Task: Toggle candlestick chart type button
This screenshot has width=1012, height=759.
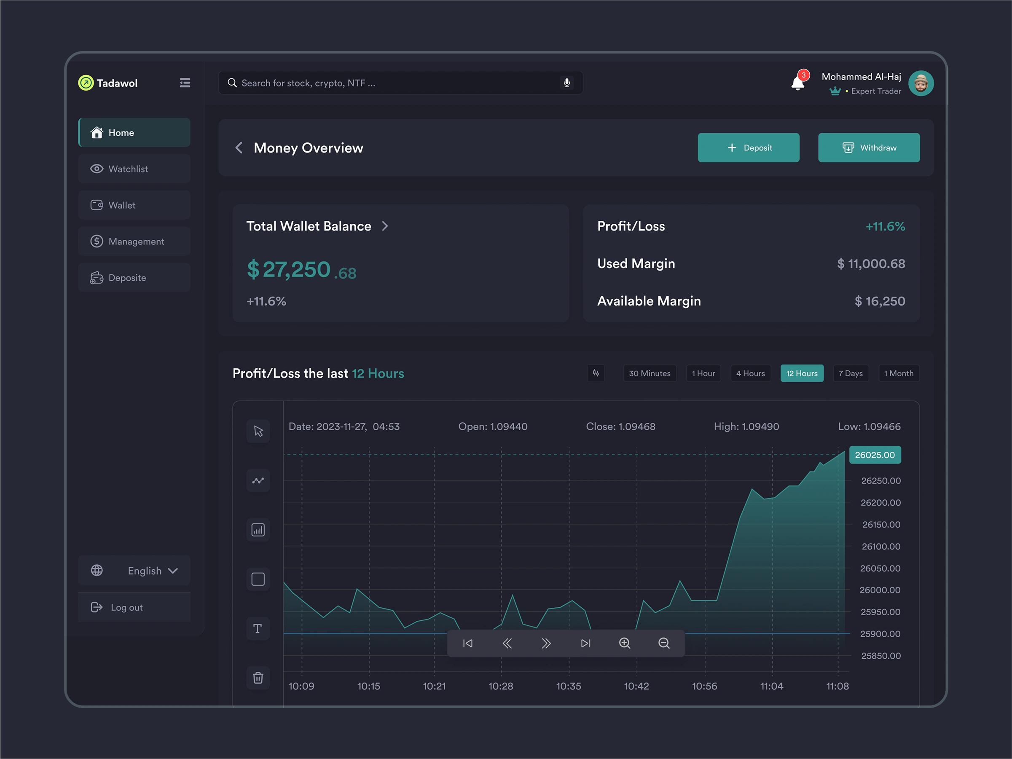Action: (596, 373)
